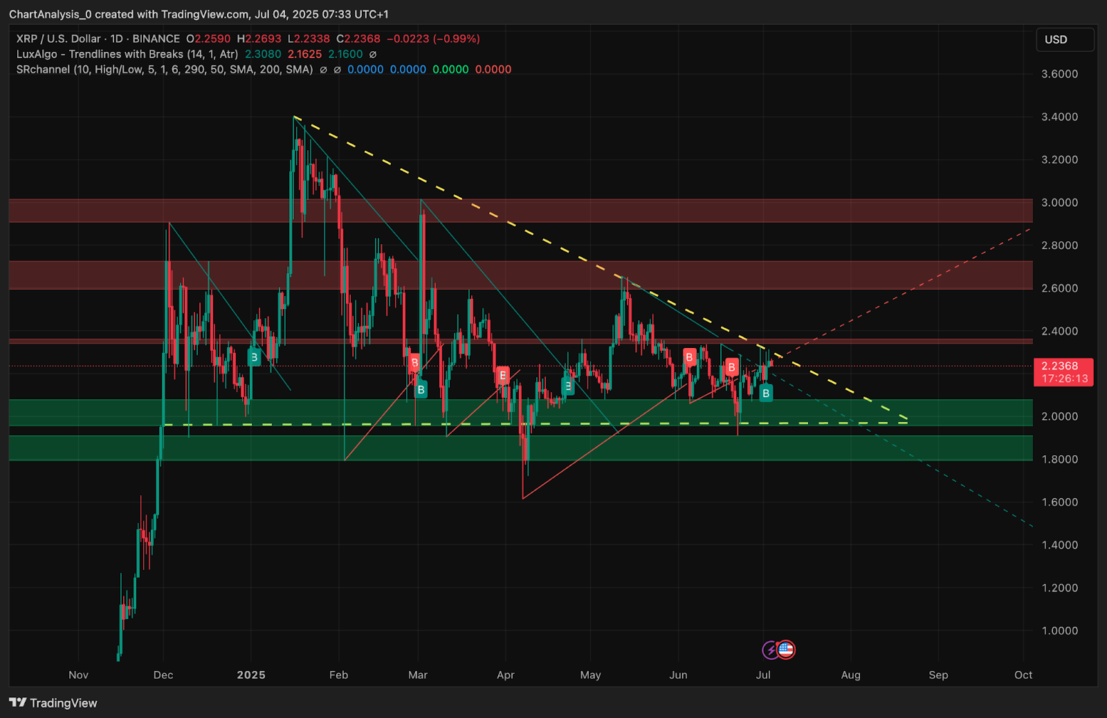Click the purple lightning event icon

770,650
